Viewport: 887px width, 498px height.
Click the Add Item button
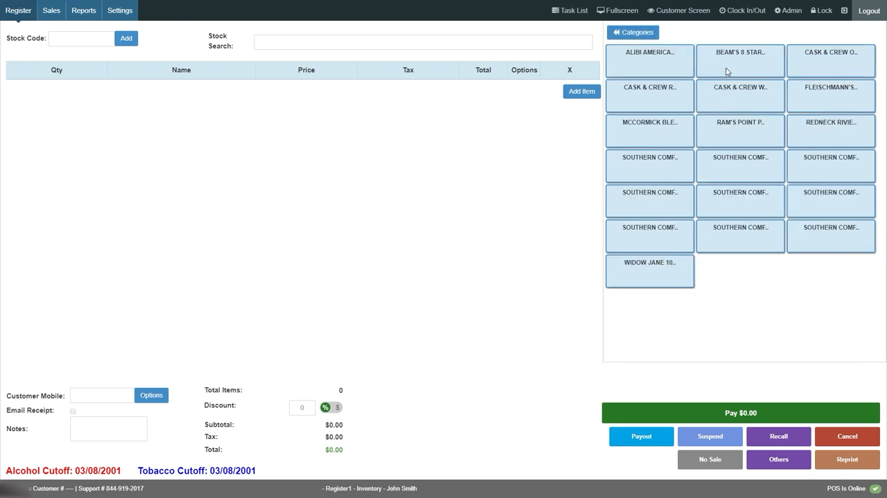coord(581,91)
